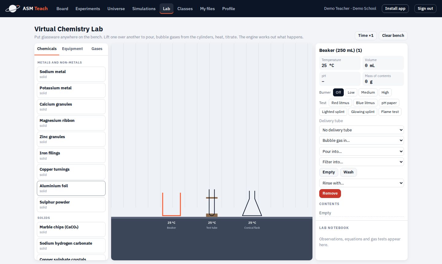This screenshot has height=264, width=442.
Task: Pick Aluminium foil chemical
Action: 71,188
